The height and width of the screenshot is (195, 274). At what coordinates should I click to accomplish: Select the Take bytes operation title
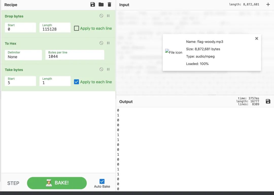(14, 70)
